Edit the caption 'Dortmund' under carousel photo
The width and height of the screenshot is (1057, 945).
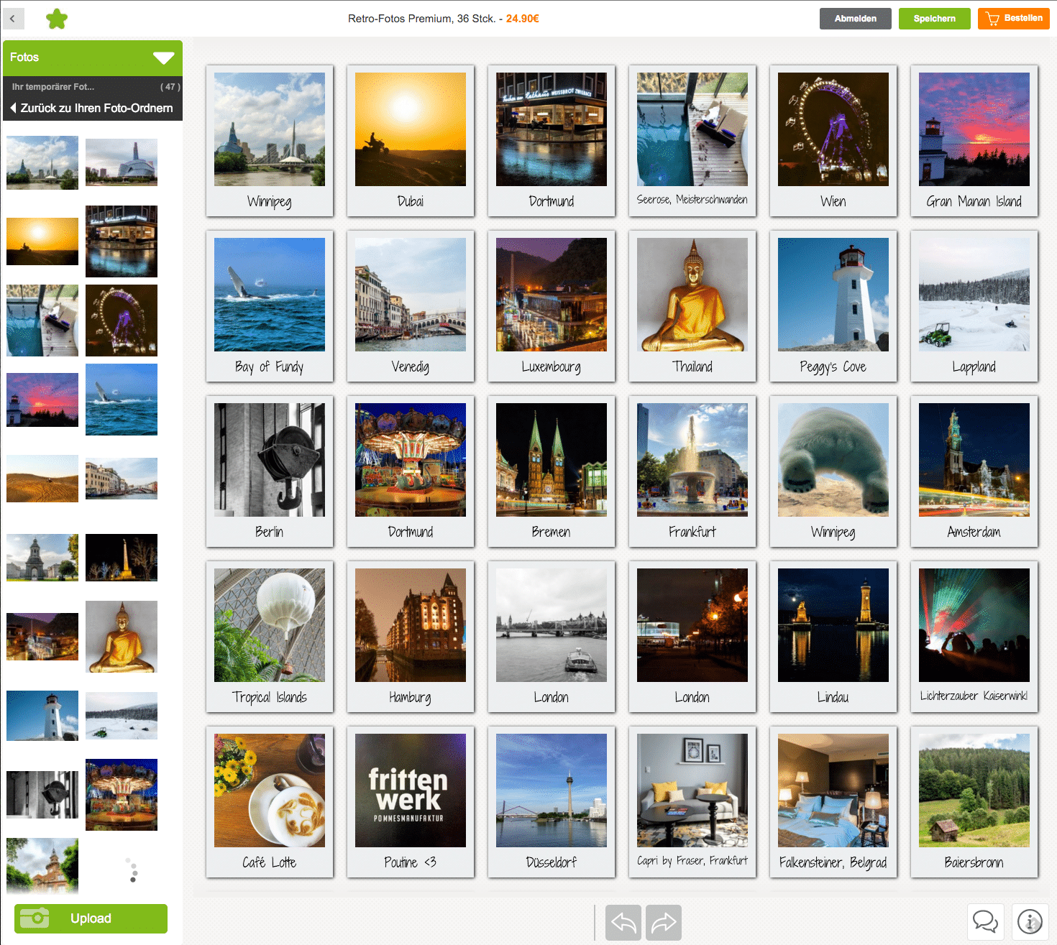(x=411, y=532)
